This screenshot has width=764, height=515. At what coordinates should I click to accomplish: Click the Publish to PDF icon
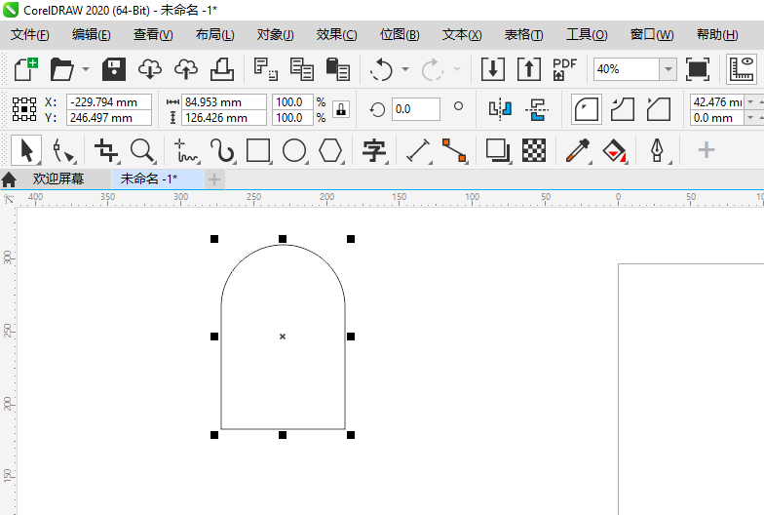pyautogui.click(x=565, y=69)
